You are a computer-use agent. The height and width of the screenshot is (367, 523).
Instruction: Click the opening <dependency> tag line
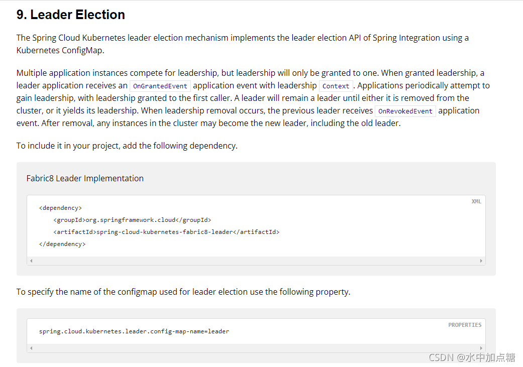(x=60, y=208)
